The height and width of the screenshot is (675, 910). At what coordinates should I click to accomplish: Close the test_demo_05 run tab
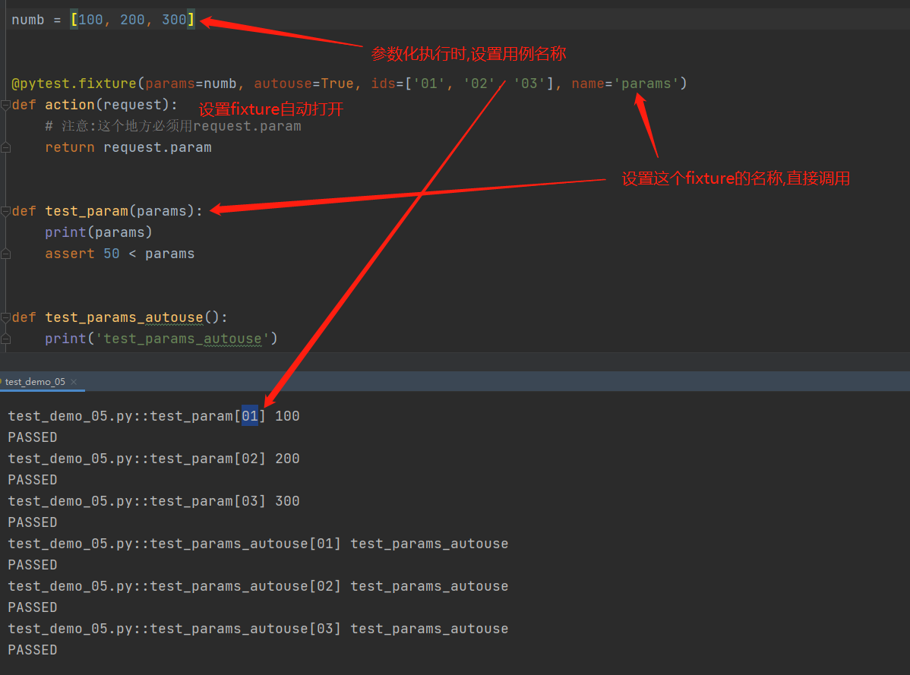pos(74,382)
